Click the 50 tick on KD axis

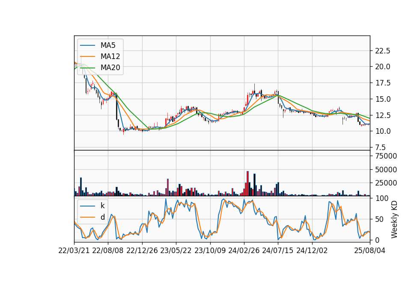point(379,219)
